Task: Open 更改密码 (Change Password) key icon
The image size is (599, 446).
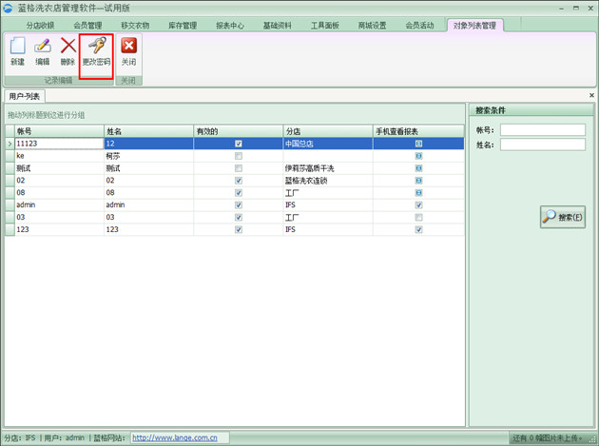Action: [96, 47]
